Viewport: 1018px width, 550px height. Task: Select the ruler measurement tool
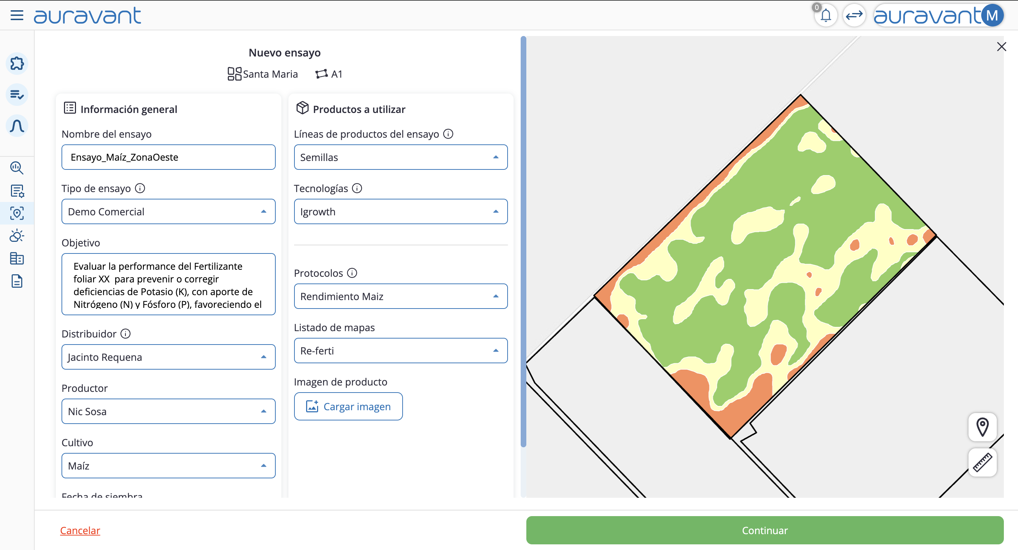(x=982, y=462)
